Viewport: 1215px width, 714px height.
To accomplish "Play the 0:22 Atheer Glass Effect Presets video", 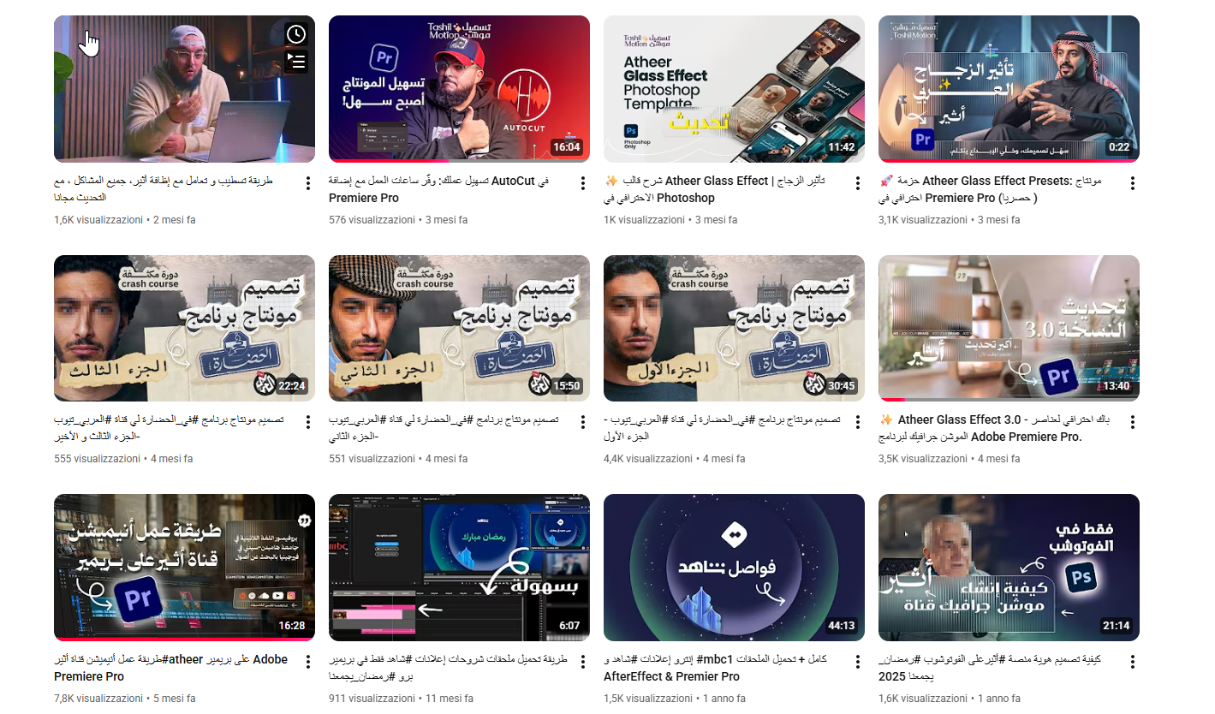I will pyautogui.click(x=1009, y=89).
